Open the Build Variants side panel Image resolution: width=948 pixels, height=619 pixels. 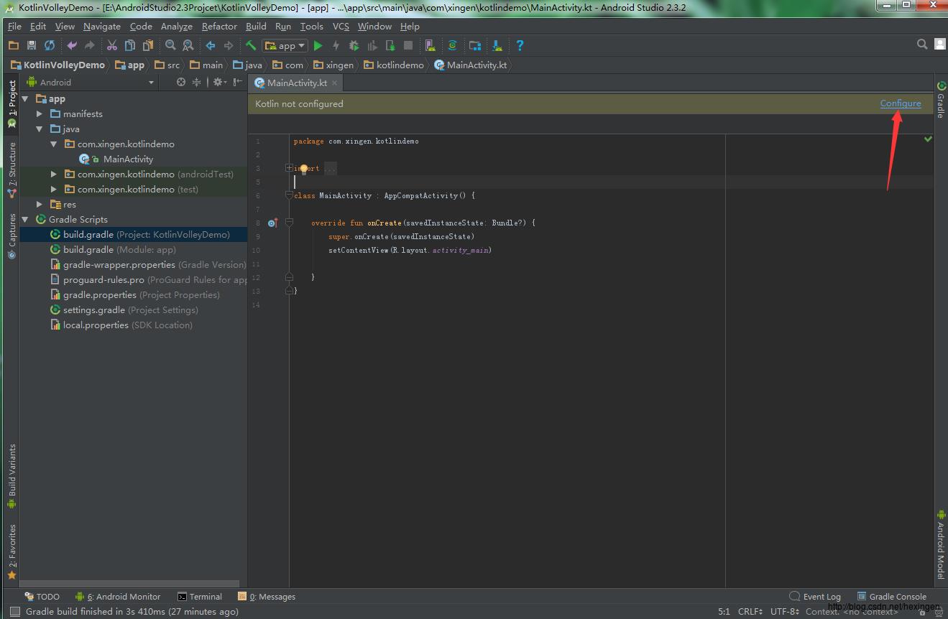pos(11,477)
